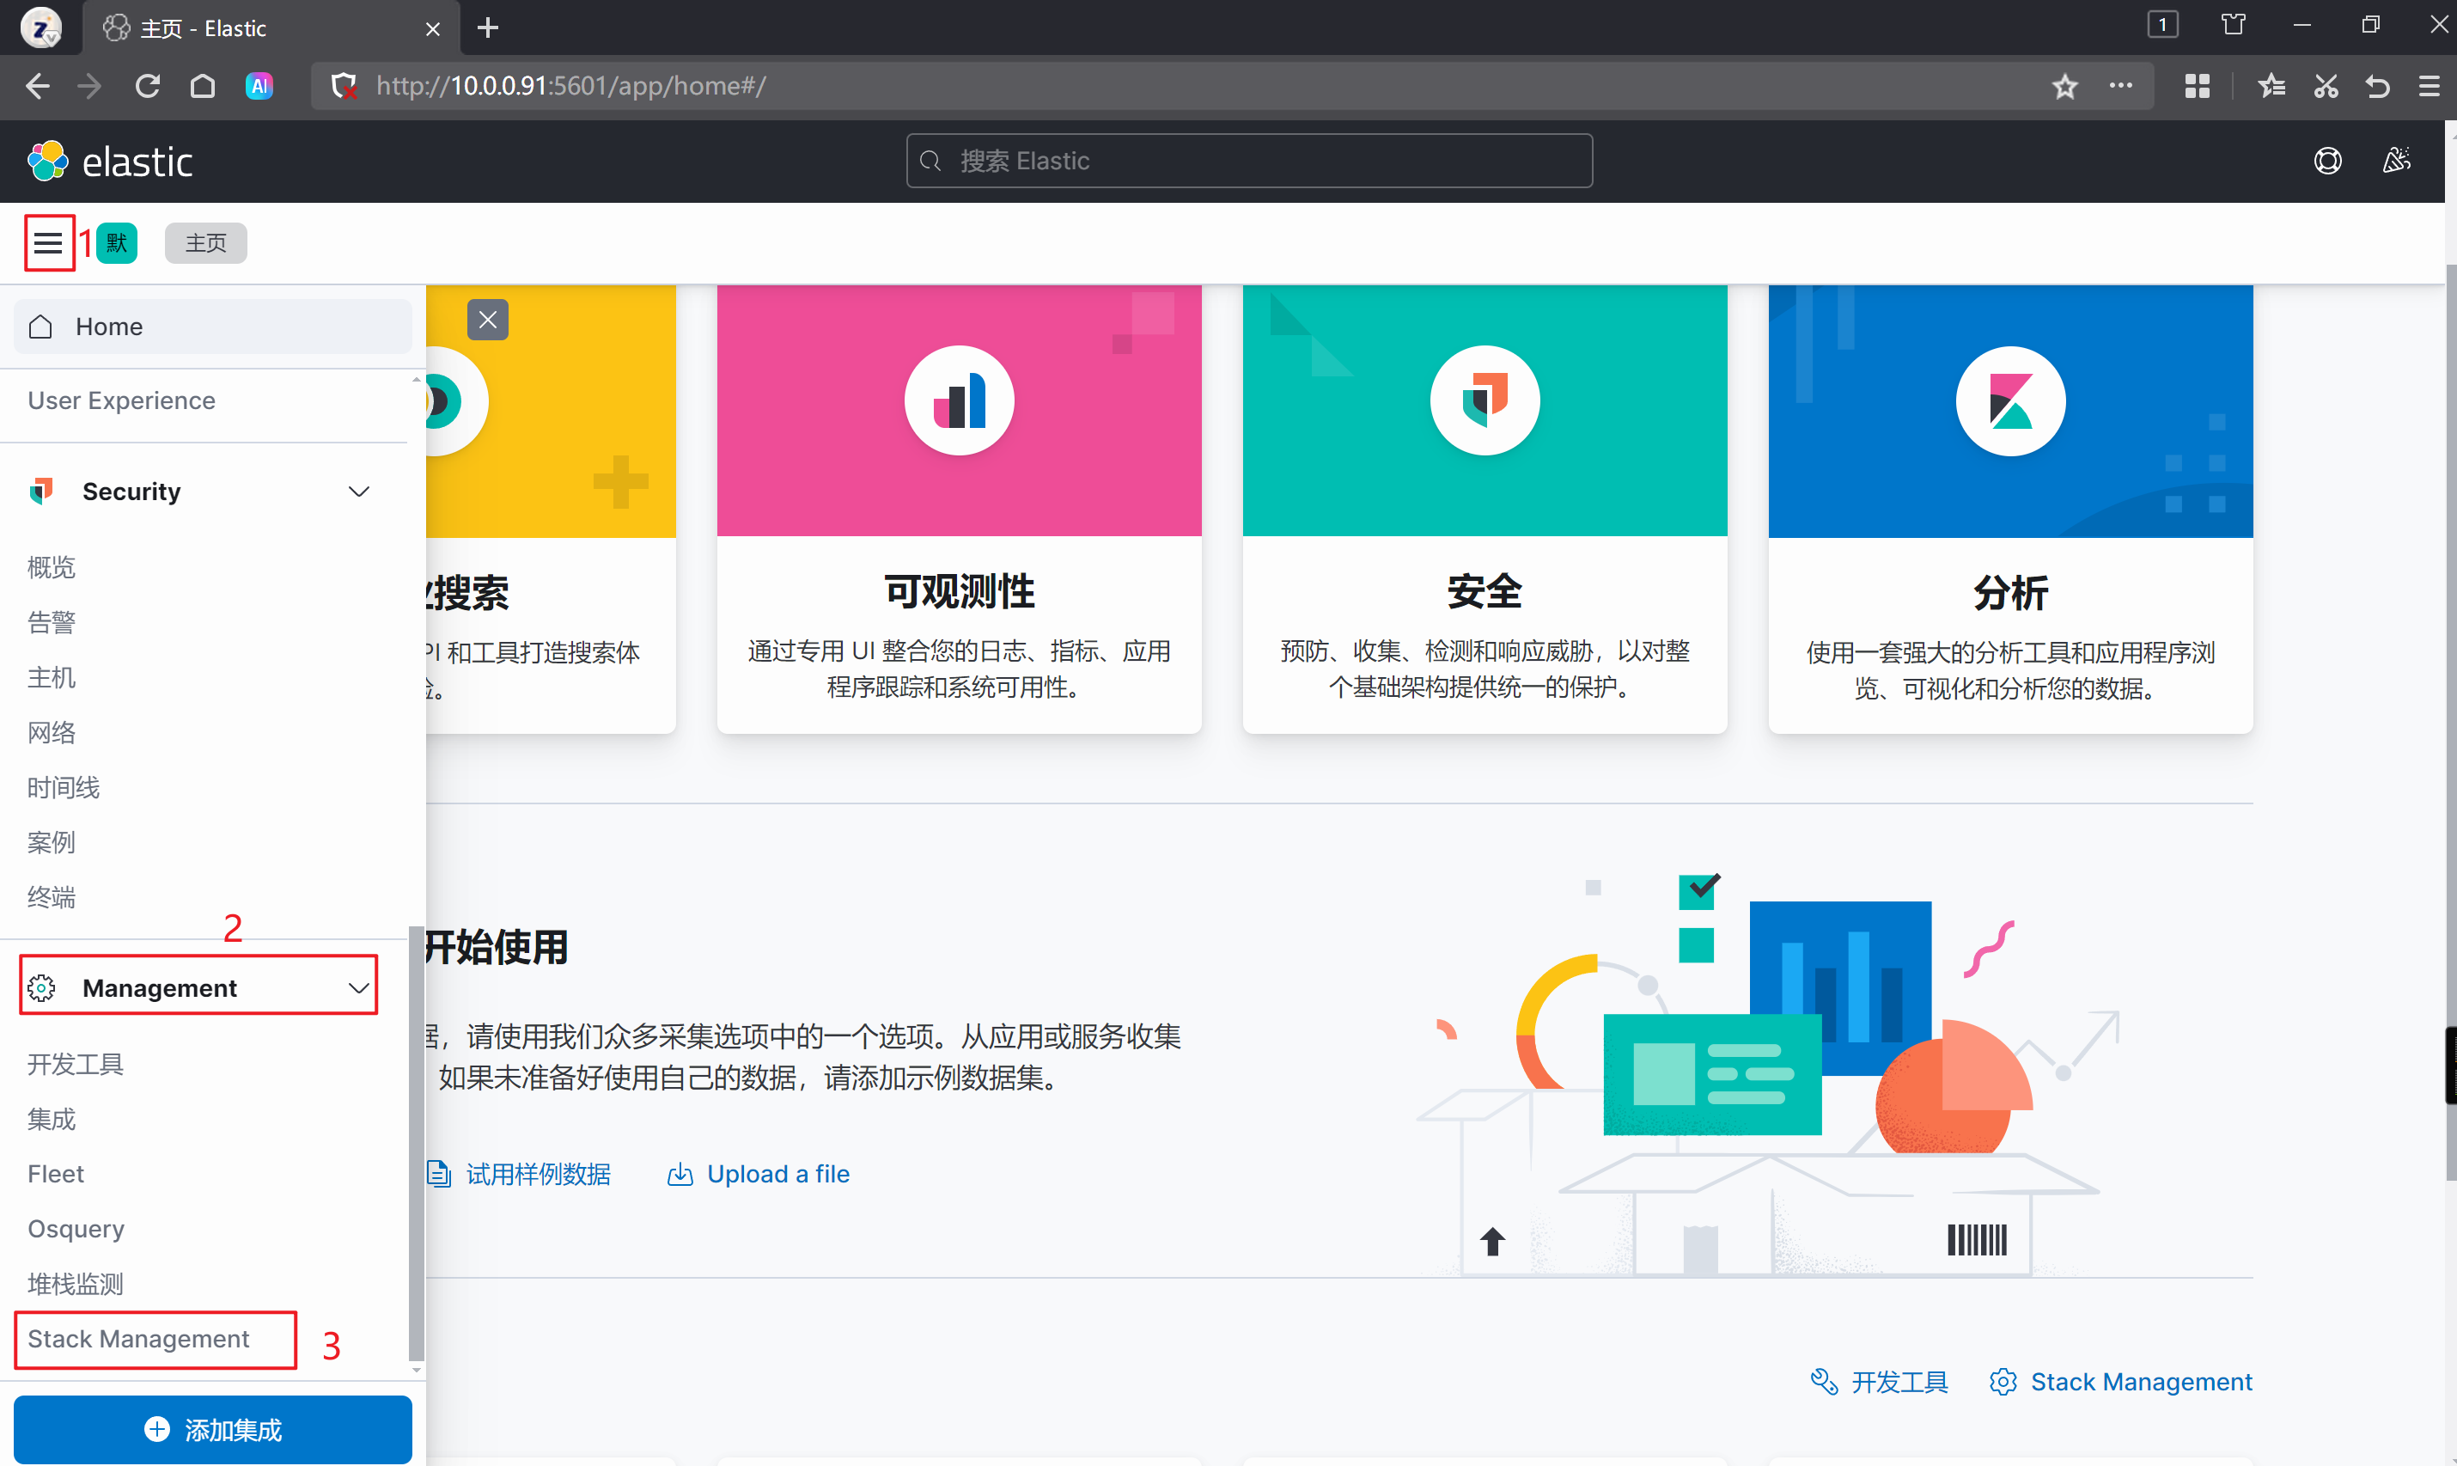Open the address bar more options ellipsis
The image size is (2457, 1466).
[x=2120, y=86]
